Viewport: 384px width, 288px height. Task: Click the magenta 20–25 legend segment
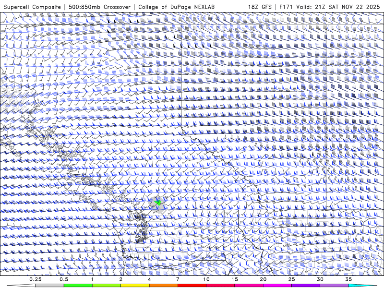click(x=277, y=285)
